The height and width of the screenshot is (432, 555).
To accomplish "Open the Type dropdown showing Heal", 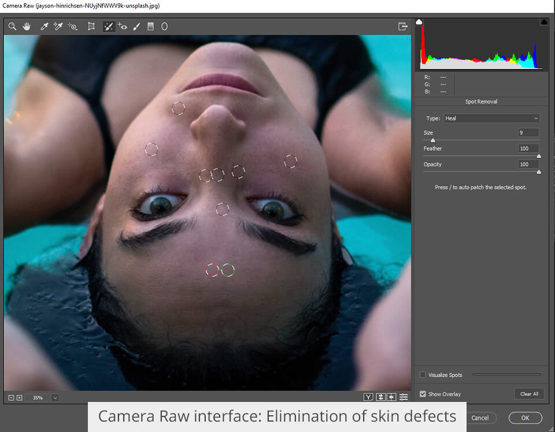I will coord(491,118).
